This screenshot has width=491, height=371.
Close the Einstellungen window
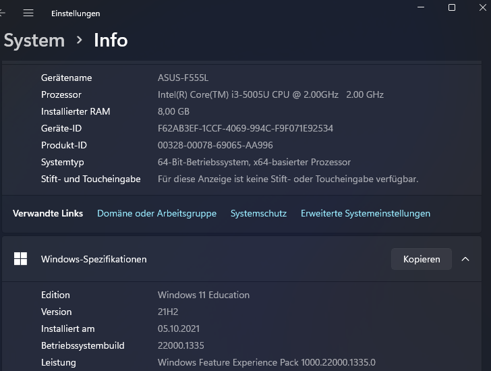pos(483,7)
